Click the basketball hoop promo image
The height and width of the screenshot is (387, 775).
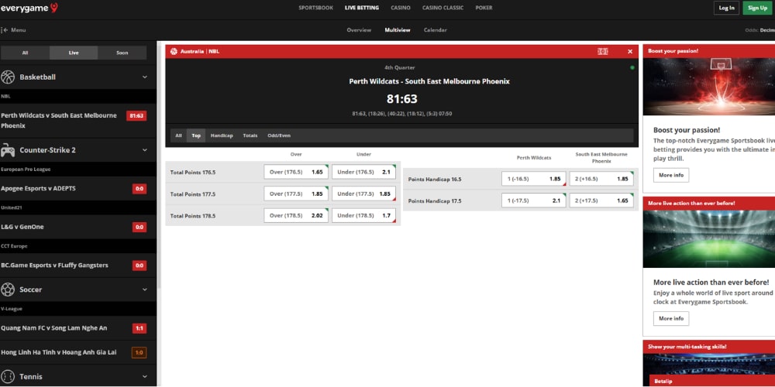tap(709, 86)
